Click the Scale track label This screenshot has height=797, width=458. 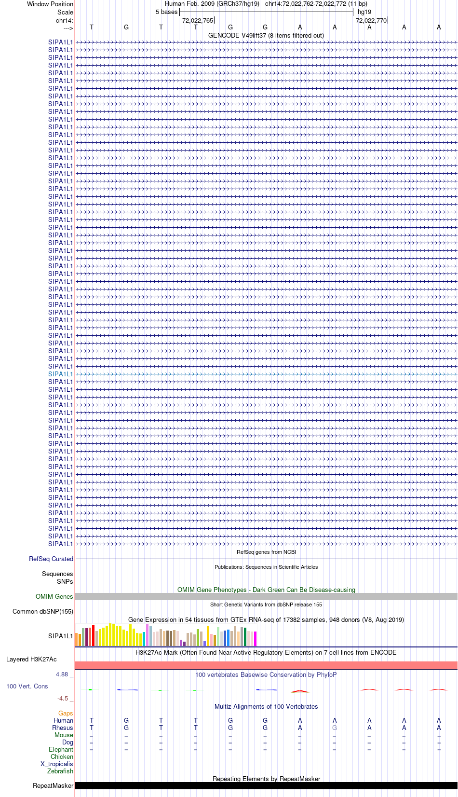[65, 12]
